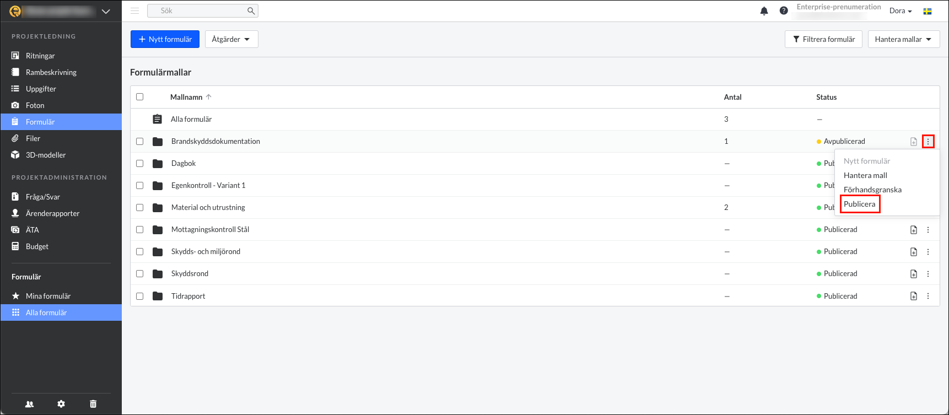This screenshot has width=949, height=415.
Task: Open settings gear in sidebar footer
Action: (x=61, y=404)
